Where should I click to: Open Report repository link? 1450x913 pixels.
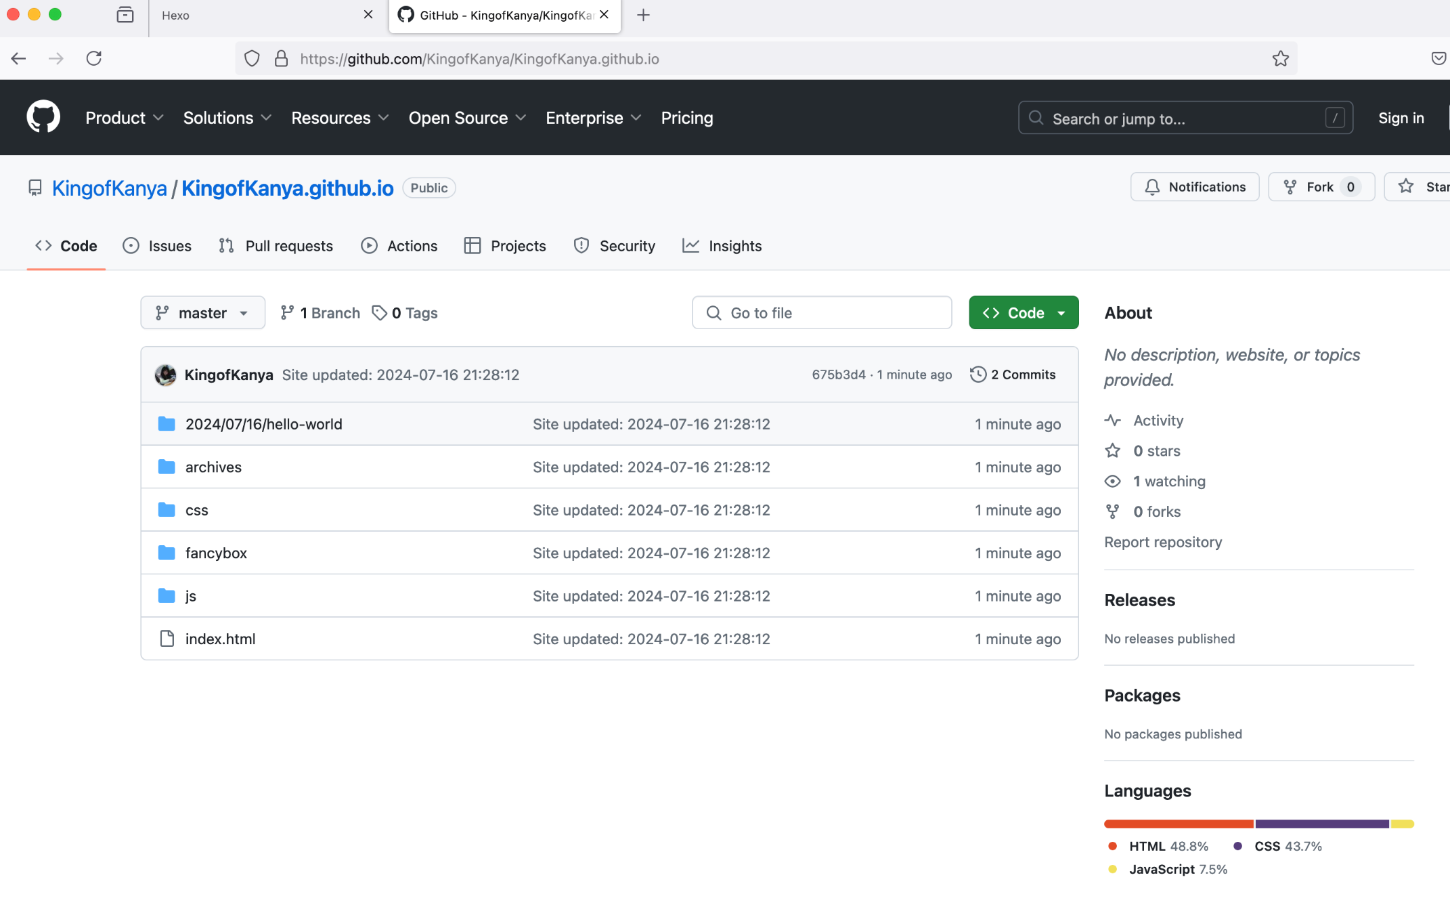1162,542
